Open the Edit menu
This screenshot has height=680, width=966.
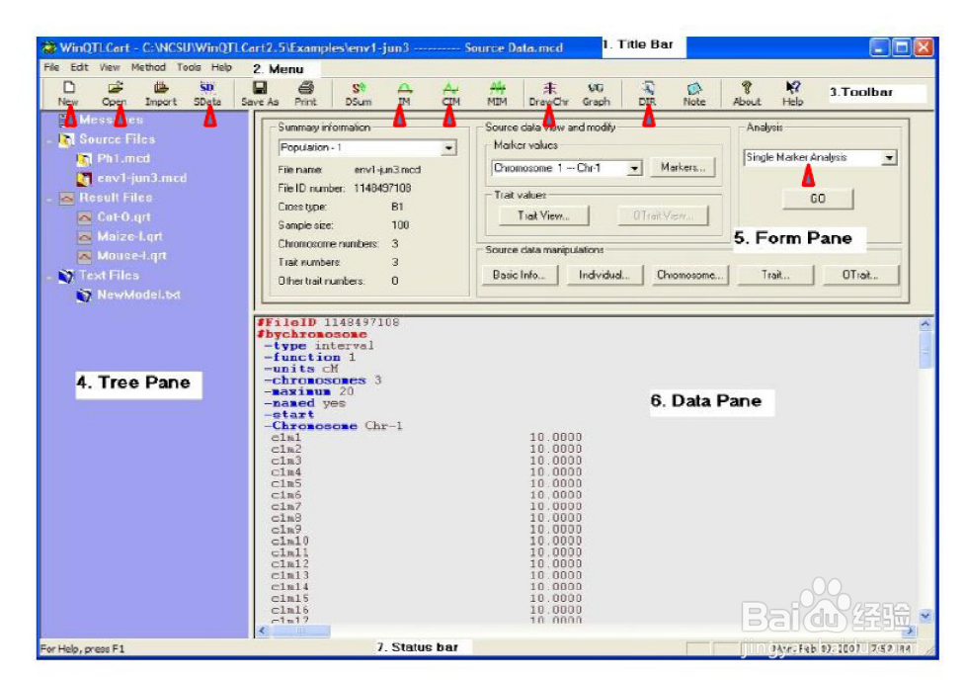click(79, 67)
